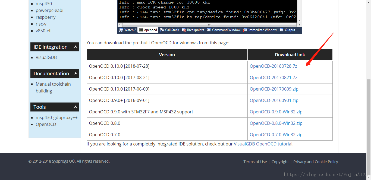This screenshot has width=371, height=180.
Task: Click the Documentation section header
Action: coord(55,73)
